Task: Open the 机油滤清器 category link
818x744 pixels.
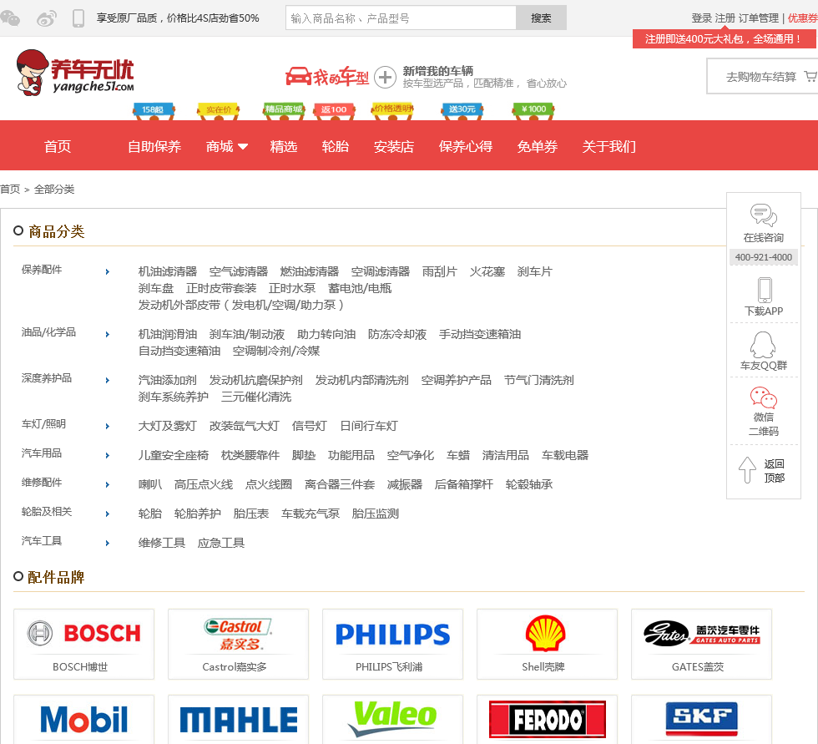Action: click(168, 272)
